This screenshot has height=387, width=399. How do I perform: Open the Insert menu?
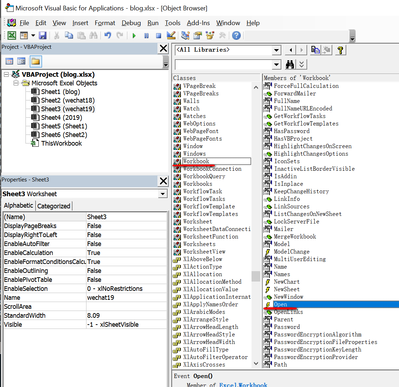[x=80, y=23]
